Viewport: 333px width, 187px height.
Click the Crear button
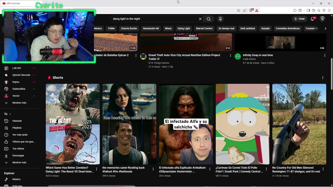click(299, 19)
